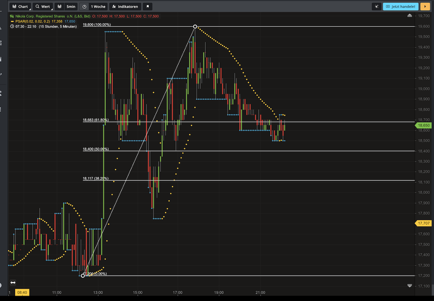Click the 11:00 label on time axis
434x301 pixels.
[x=57, y=292]
